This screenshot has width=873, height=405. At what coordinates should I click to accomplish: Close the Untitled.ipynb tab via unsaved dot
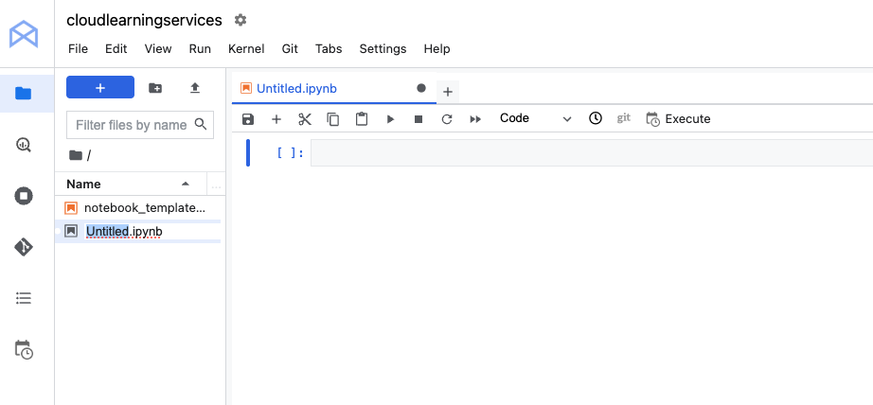tap(421, 88)
